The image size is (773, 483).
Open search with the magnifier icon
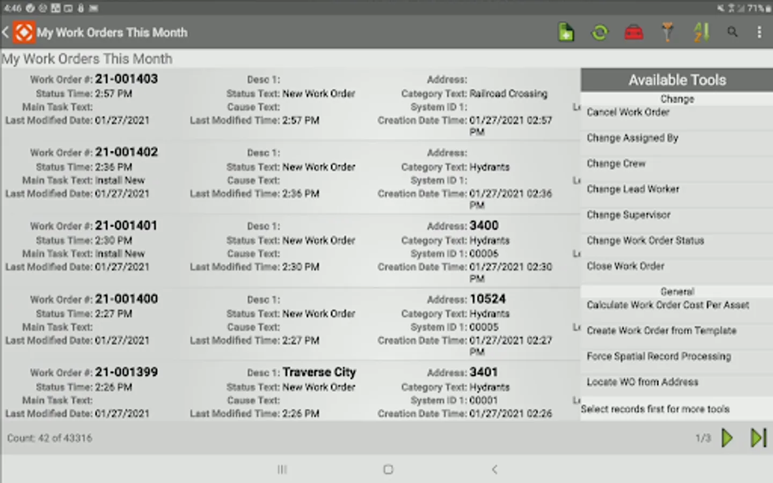(x=732, y=32)
